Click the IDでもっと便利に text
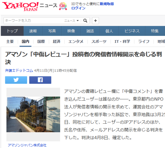The height and width of the screenshot is (148, 165). point(85,4)
